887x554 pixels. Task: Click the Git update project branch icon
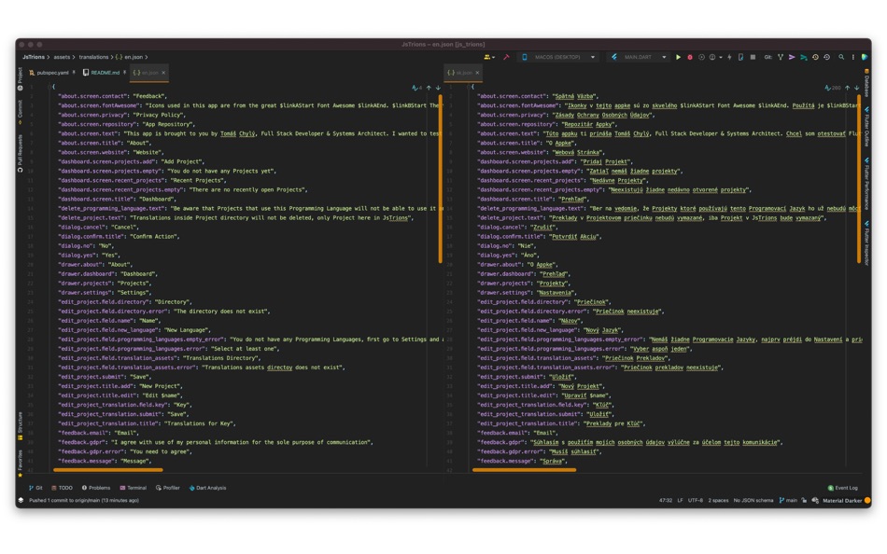(781, 57)
